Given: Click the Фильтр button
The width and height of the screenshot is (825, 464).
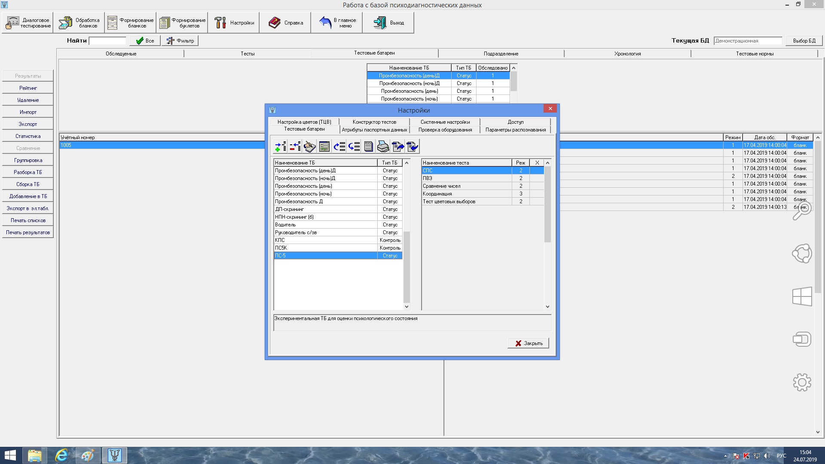Looking at the screenshot, I should (x=180, y=41).
